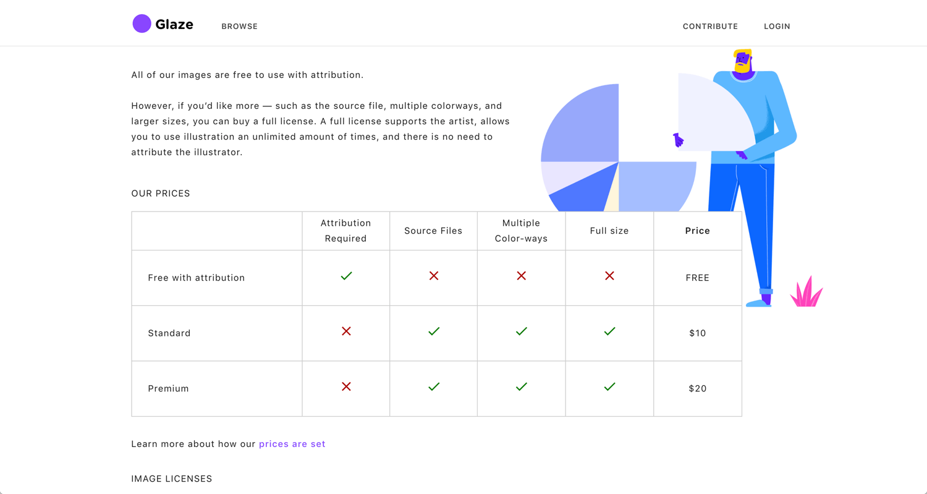Click red X for Premium Attribution Required
The width and height of the screenshot is (927, 494).
346,386
